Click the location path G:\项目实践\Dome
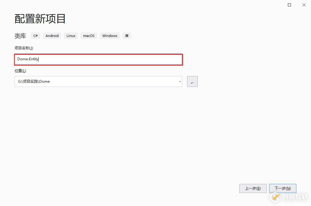311x206 pixels. point(34,81)
